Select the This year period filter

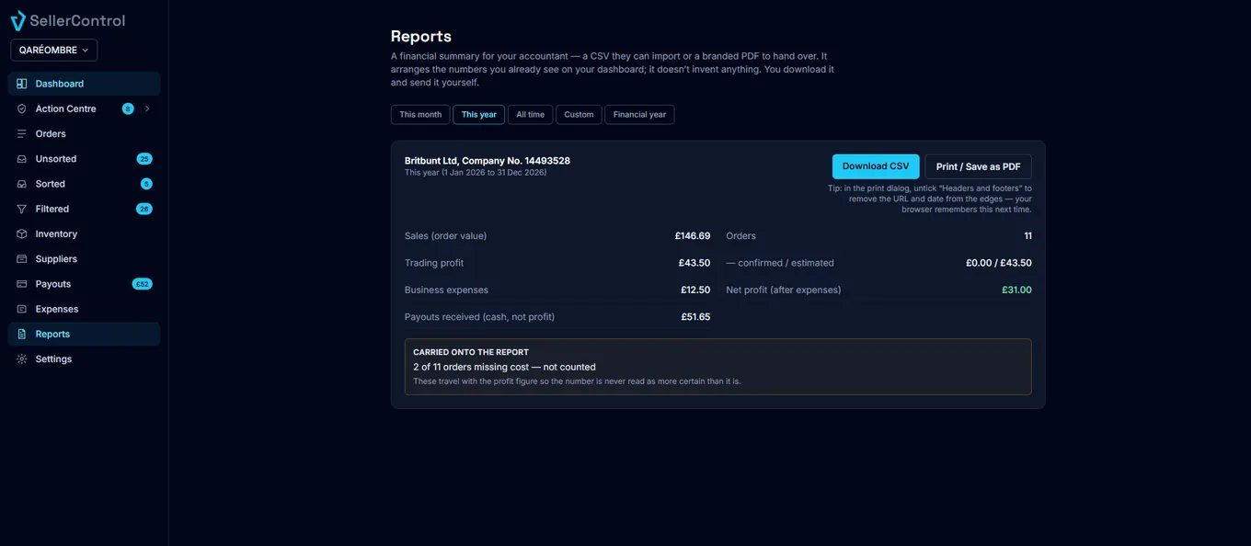478,115
